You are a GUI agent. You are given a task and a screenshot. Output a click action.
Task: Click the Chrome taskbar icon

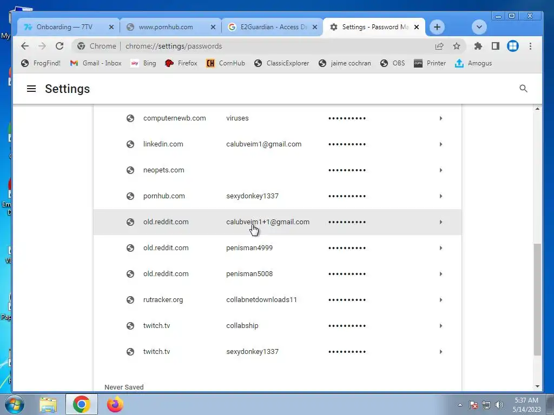[x=82, y=404]
